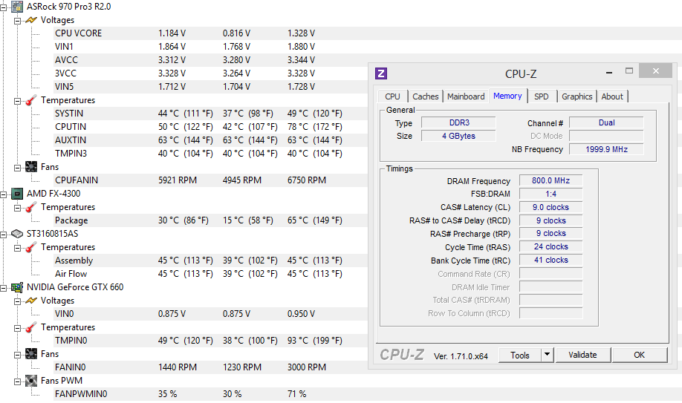Viewport: 682px width, 403px height.
Task: Collapse Voltages under GeForce GTX 660
Action: pos(17,301)
